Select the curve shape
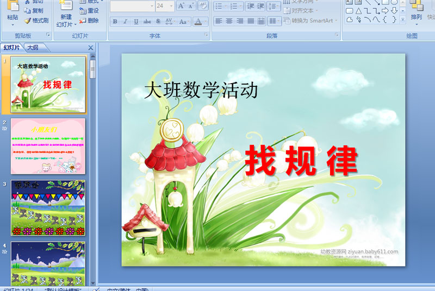 tap(376, 20)
